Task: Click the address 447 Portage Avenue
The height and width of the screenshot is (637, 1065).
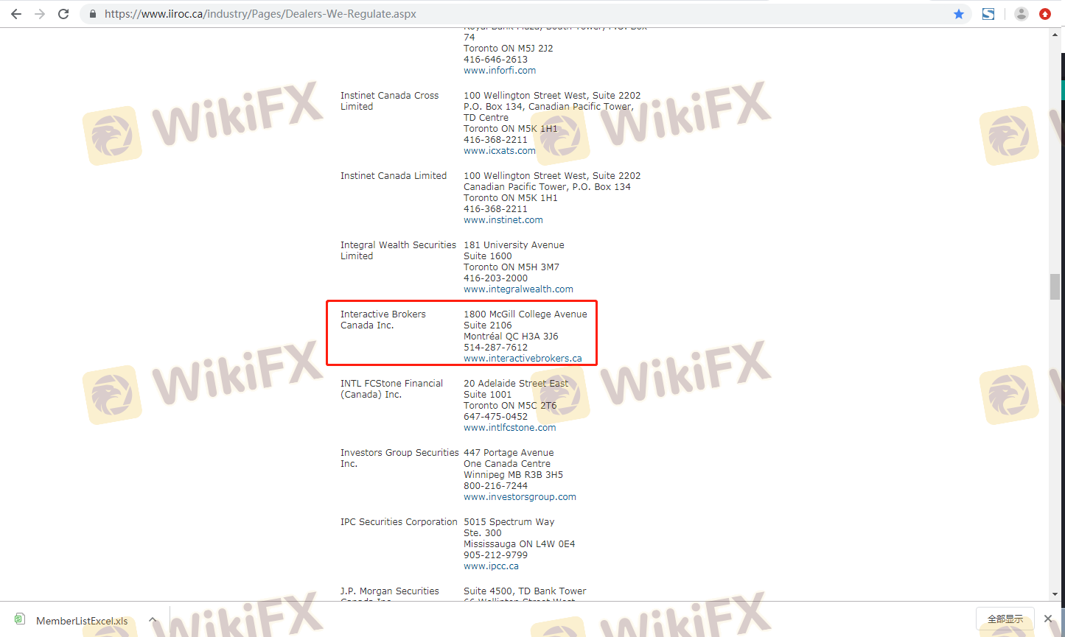Action: click(509, 453)
